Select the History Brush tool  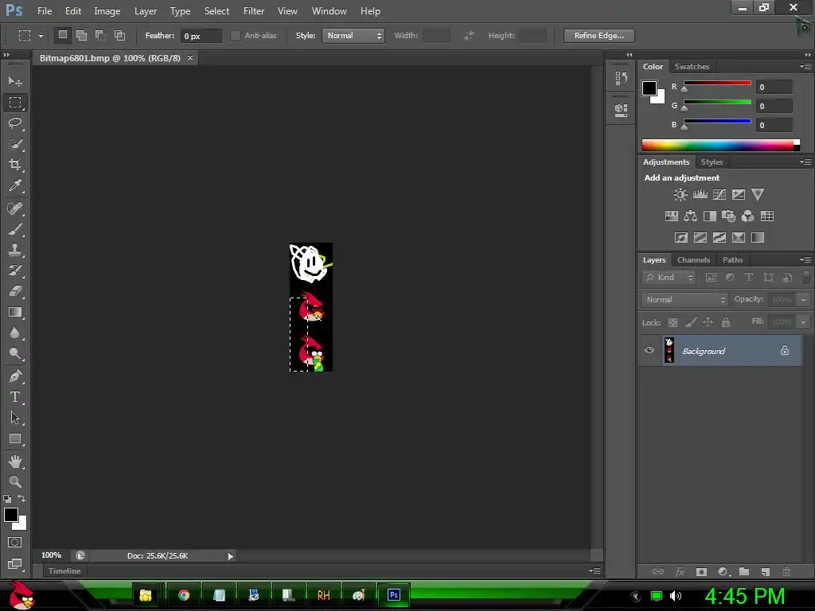pos(15,270)
